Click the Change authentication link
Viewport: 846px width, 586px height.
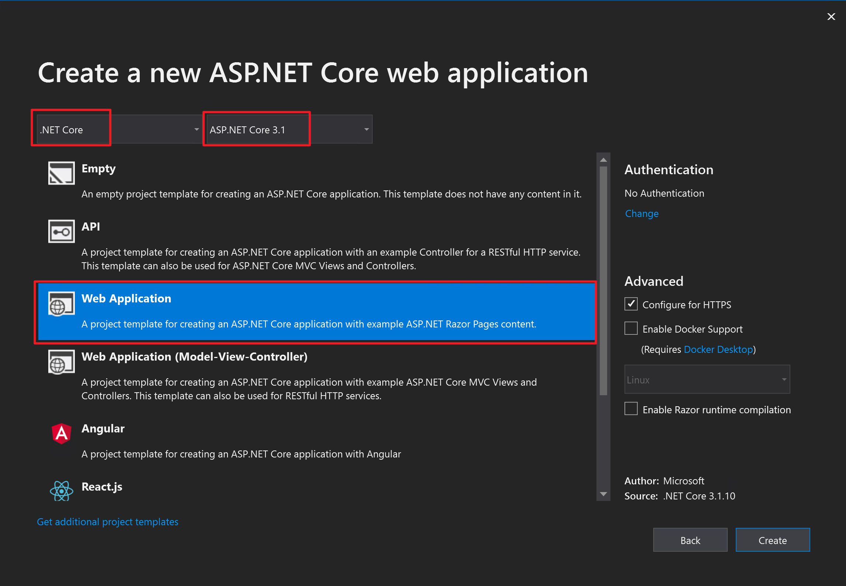pyautogui.click(x=641, y=214)
